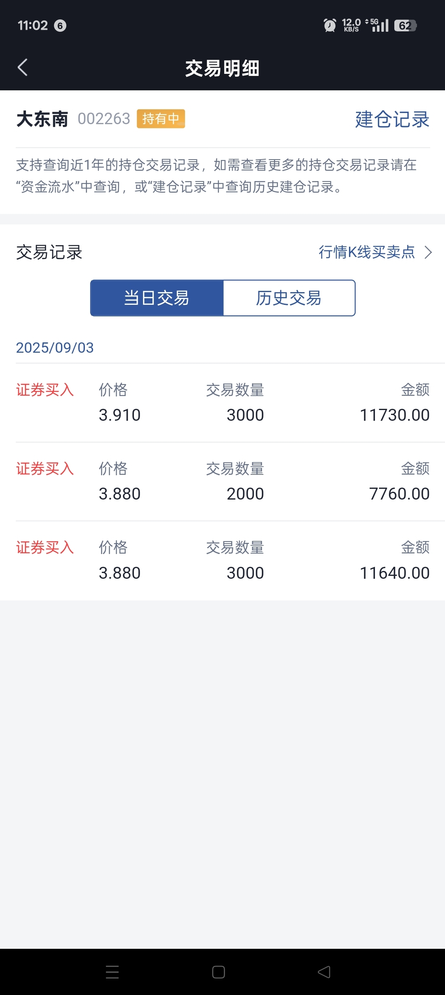This screenshot has height=995, width=445.
Task: Tap the 持有中 status badge
Action: tap(161, 119)
